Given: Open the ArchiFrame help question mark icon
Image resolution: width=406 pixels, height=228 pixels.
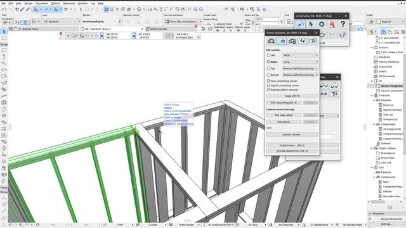Looking at the screenshot, I should 343,24.
